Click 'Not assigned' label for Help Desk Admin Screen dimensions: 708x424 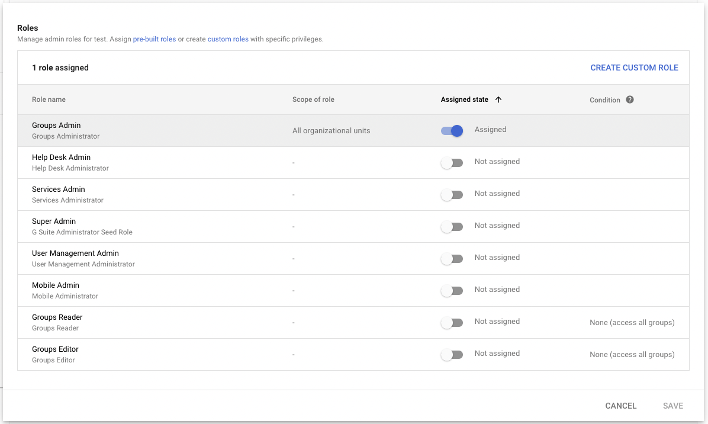pyautogui.click(x=497, y=162)
